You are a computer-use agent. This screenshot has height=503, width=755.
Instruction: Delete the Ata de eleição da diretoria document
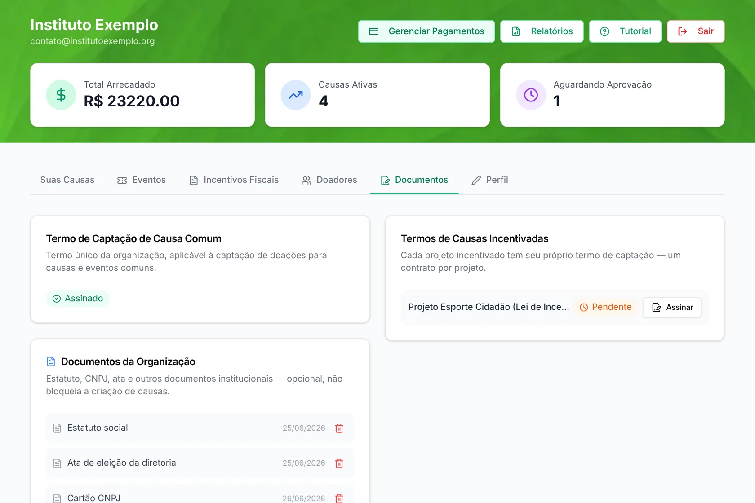tap(339, 463)
